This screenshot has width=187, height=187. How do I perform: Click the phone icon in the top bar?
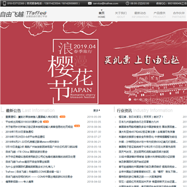(x=4, y=3)
